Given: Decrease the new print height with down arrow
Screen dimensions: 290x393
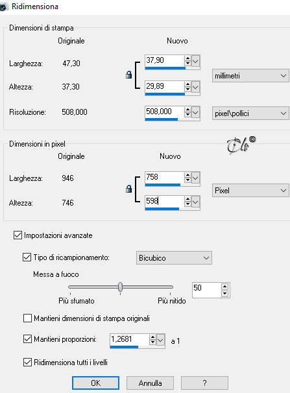Looking at the screenshot, I should tap(187, 89).
